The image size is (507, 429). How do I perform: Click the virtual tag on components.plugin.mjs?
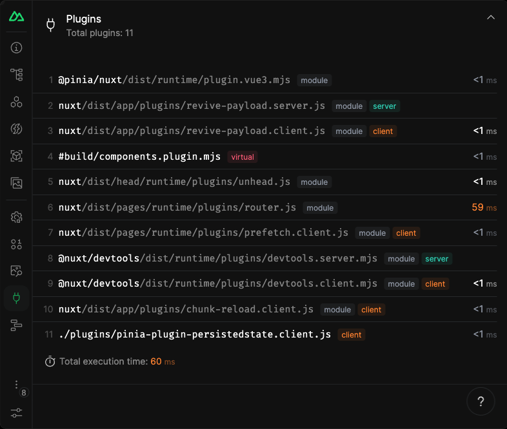coord(243,157)
